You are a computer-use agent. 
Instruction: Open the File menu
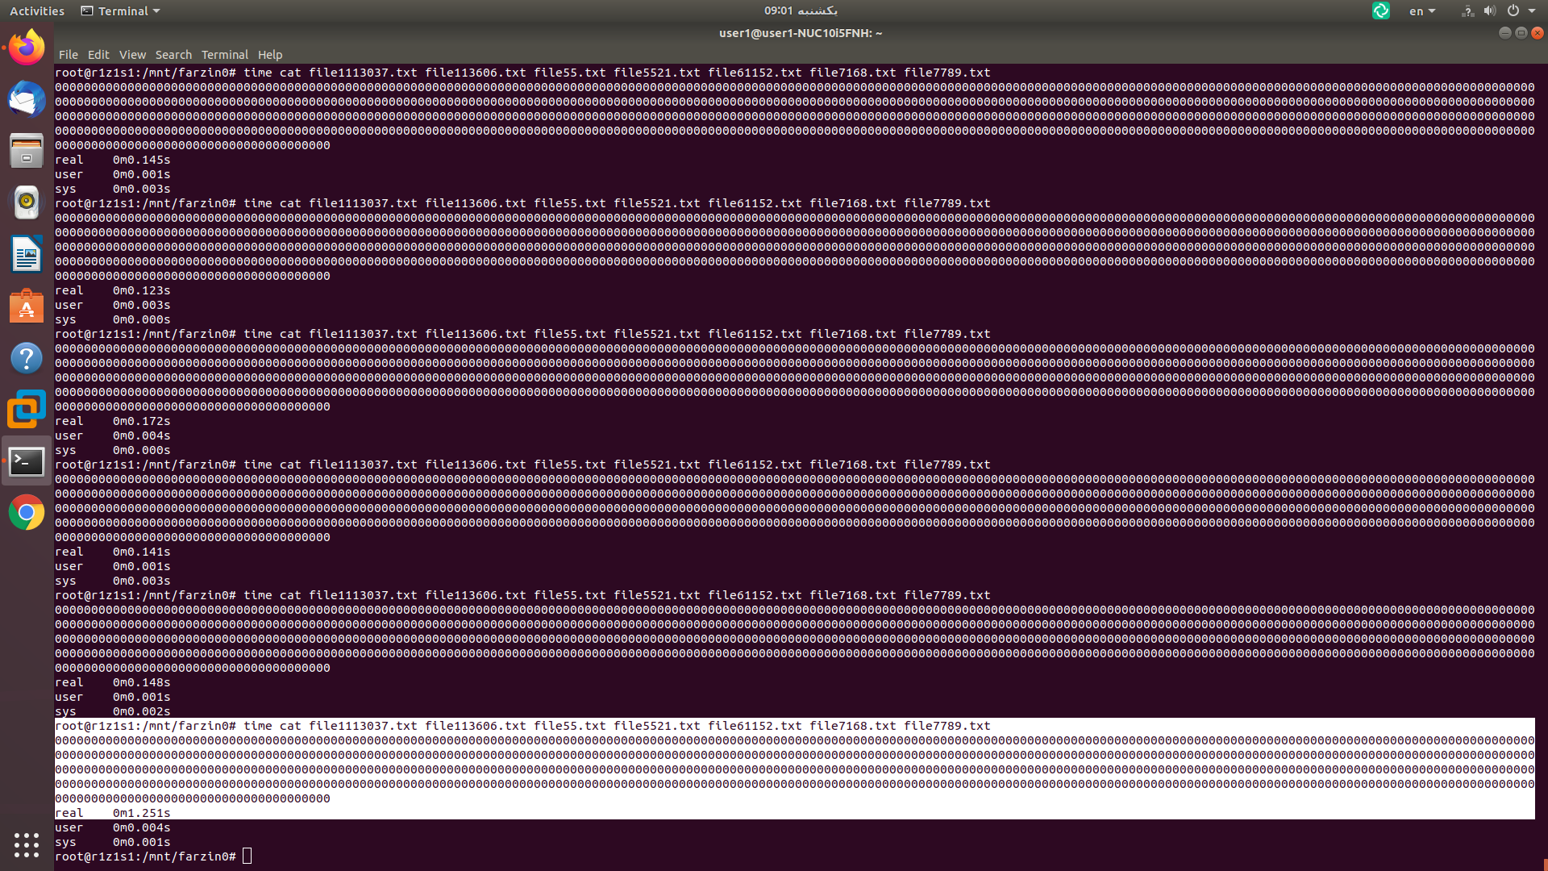(68, 55)
